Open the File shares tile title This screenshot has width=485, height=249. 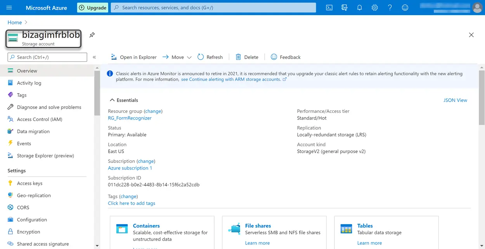(x=258, y=226)
